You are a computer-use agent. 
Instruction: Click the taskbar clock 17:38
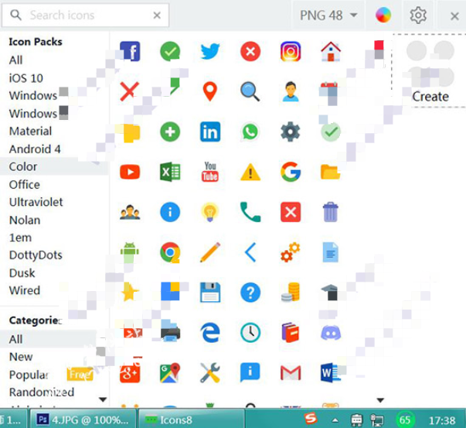(442, 420)
